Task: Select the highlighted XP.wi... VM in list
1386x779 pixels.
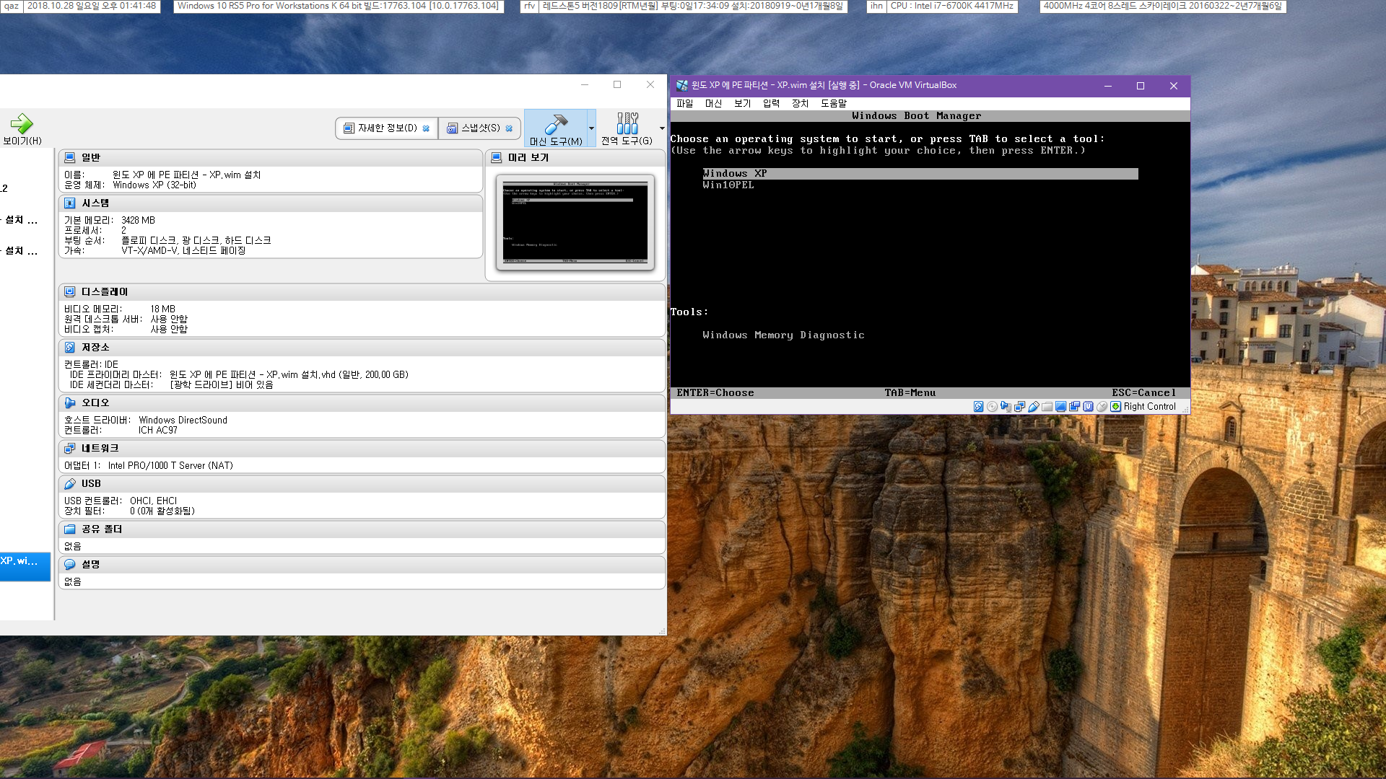Action: click(25, 567)
